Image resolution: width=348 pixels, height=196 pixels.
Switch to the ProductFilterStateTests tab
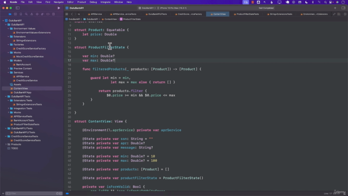tap(246, 14)
